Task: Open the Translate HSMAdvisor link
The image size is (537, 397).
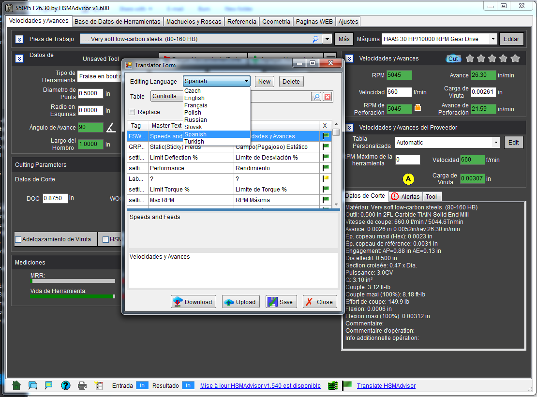Action: click(386, 385)
